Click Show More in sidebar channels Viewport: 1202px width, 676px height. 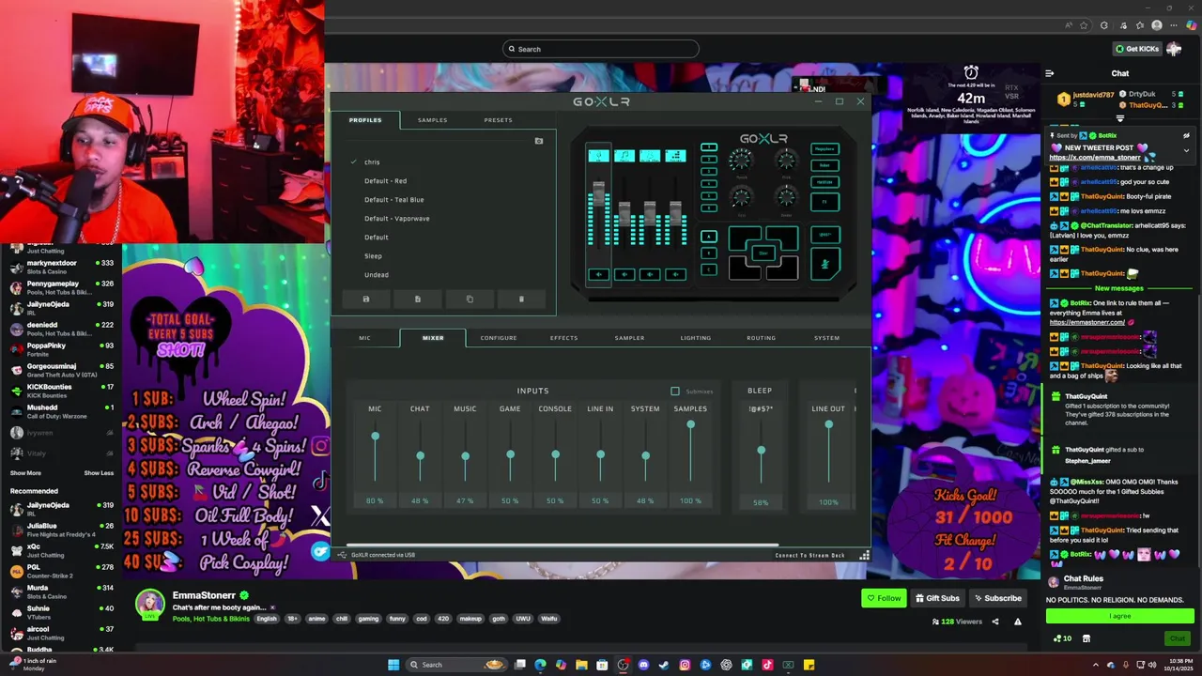[25, 473]
